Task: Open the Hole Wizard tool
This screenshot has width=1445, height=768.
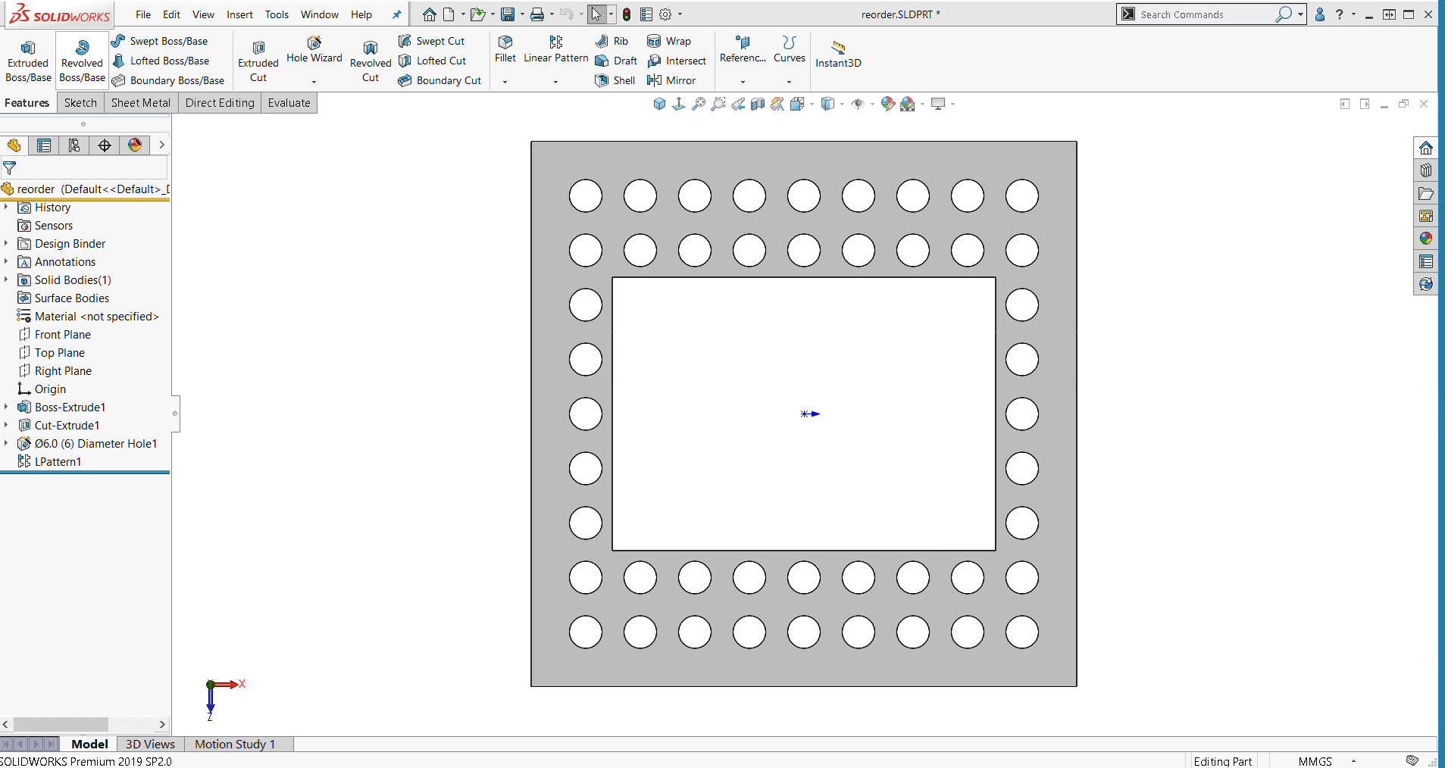Action: point(314,50)
